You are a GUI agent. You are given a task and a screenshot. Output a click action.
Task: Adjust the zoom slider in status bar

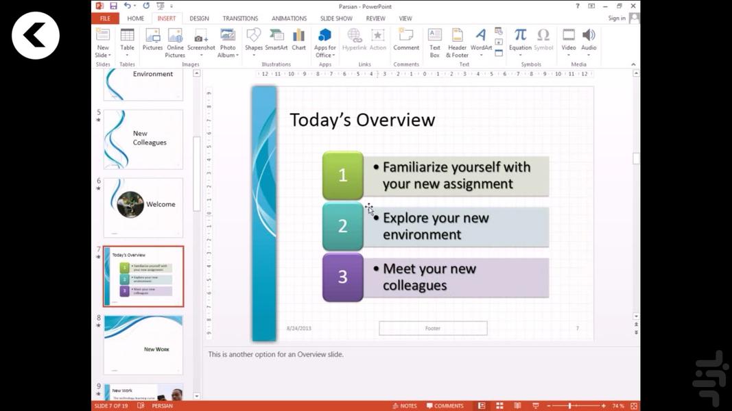coord(570,406)
